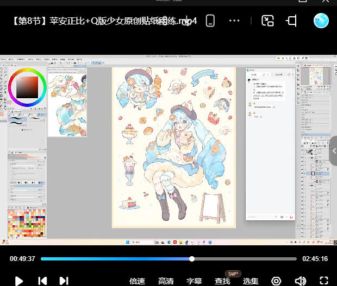Open the 字幕 subtitle options
Image resolution: width=337 pixels, height=286 pixels.
pos(194,281)
